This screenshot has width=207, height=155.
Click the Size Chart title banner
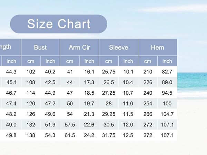point(59,24)
